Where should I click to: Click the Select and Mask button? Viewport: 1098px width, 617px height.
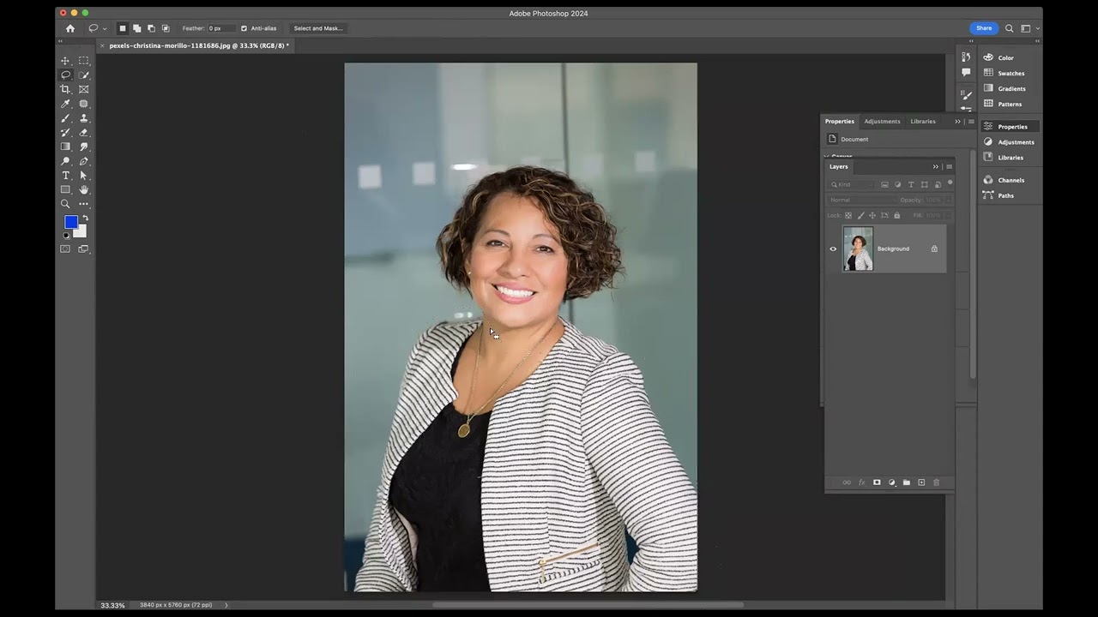(318, 28)
